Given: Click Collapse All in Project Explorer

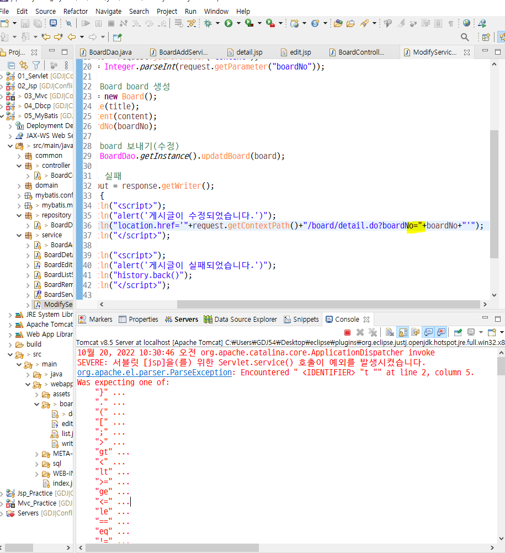Looking at the screenshot, I should 11,65.
